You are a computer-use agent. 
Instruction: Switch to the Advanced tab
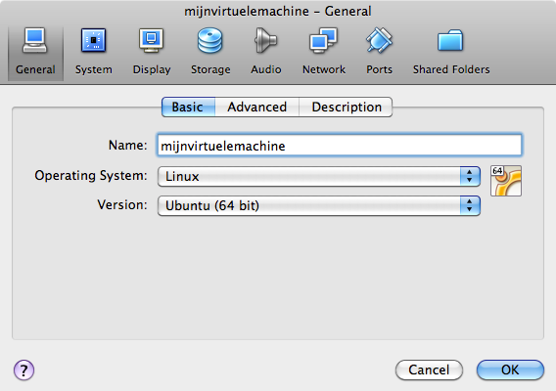tap(257, 107)
